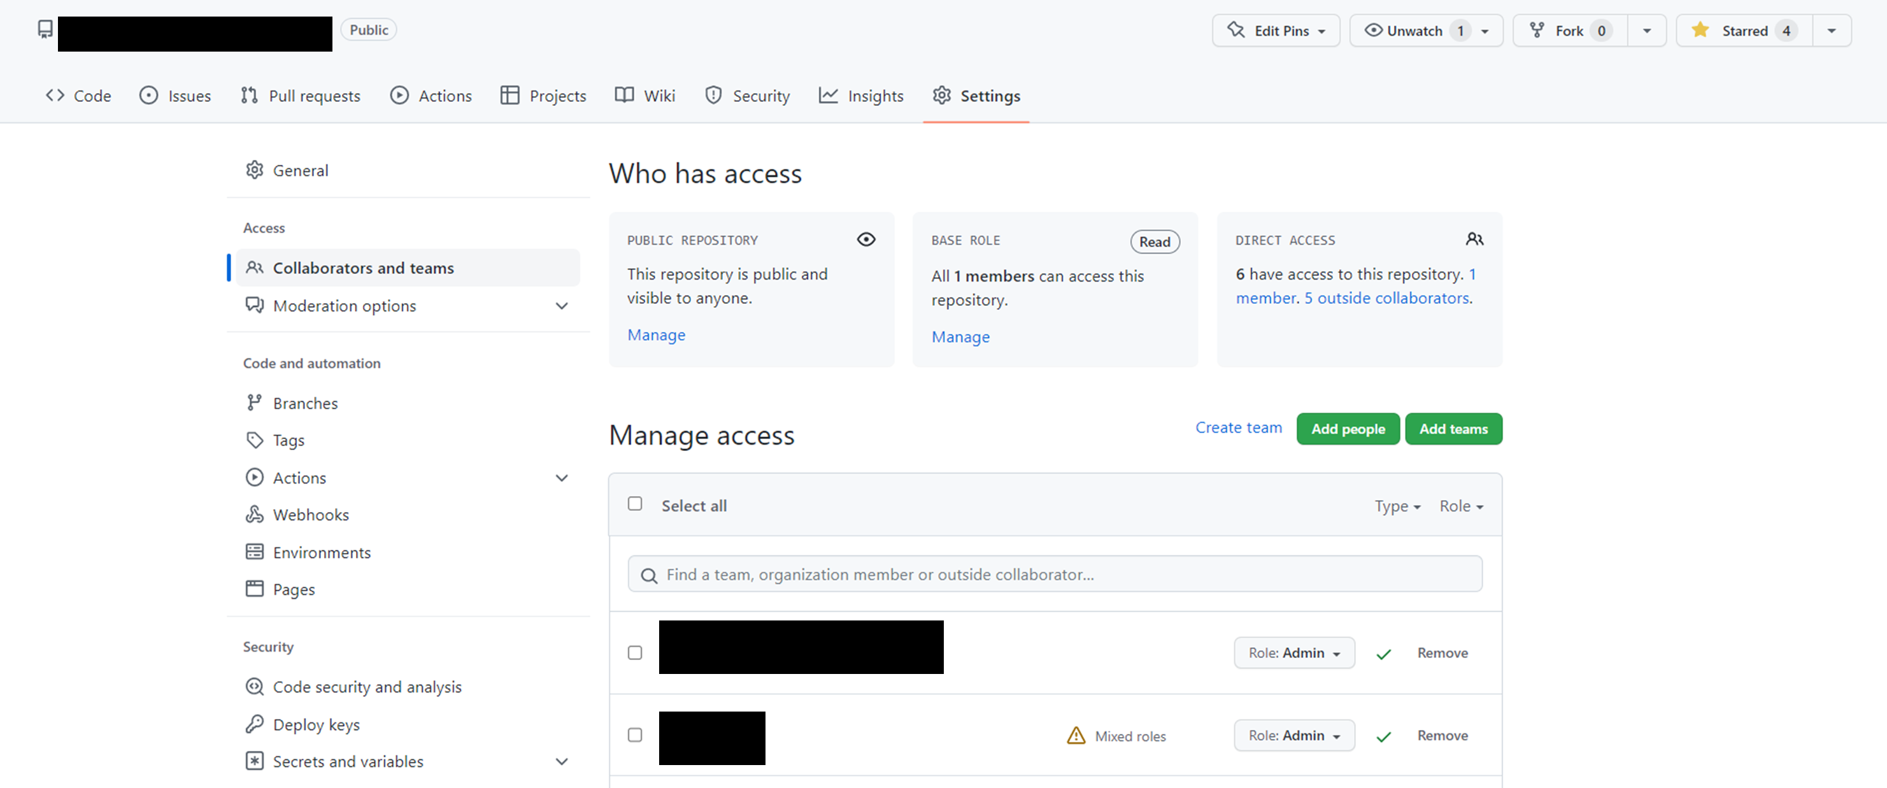This screenshot has height=788, width=1887.
Task: Click Remove in the Mixed roles row
Action: (1442, 735)
